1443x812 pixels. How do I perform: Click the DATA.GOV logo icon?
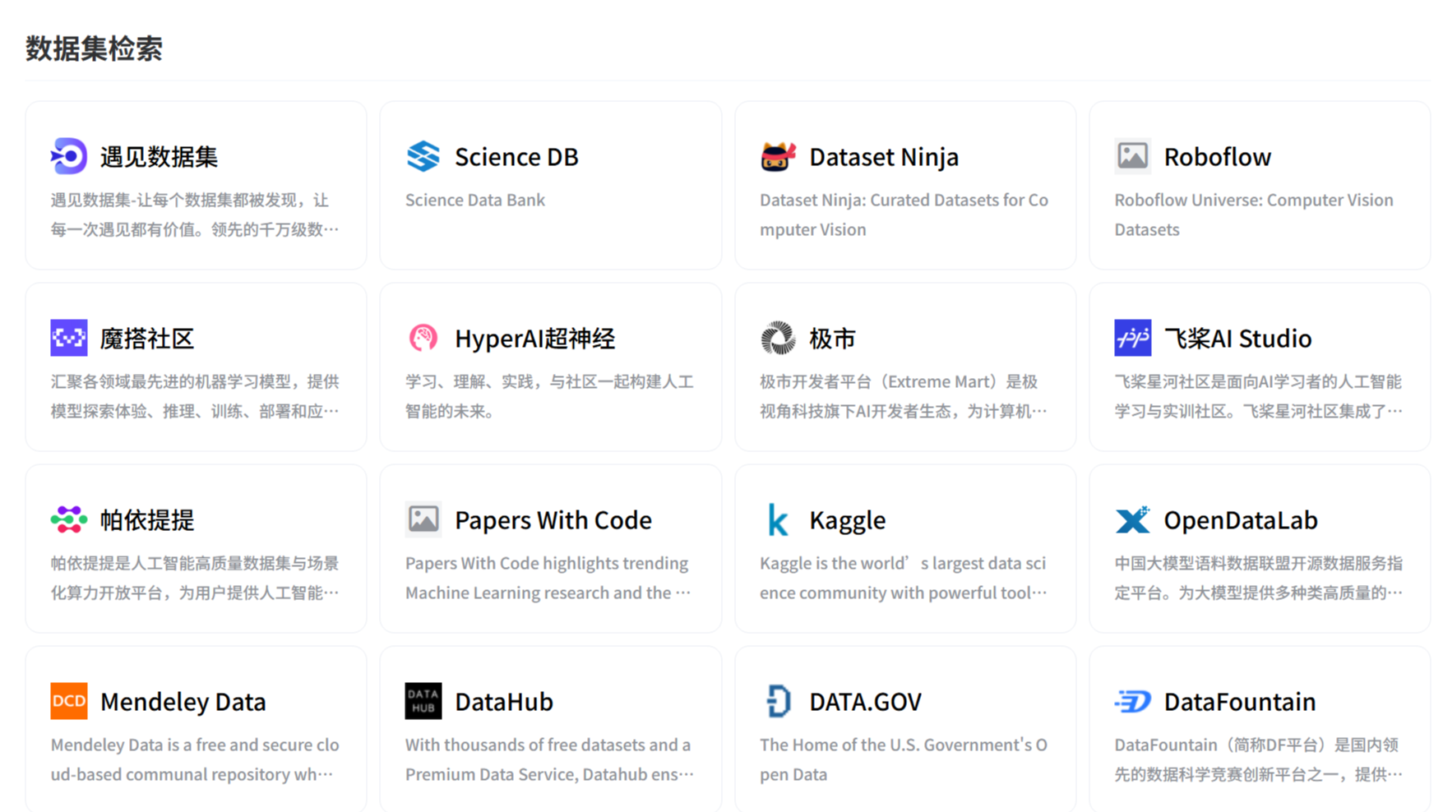click(778, 701)
